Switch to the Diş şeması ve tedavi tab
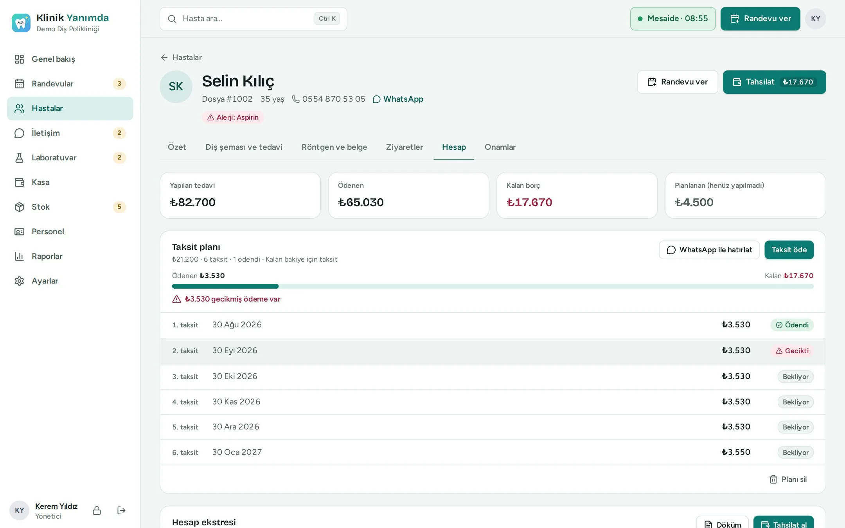Image resolution: width=845 pixels, height=528 pixels. (244, 147)
